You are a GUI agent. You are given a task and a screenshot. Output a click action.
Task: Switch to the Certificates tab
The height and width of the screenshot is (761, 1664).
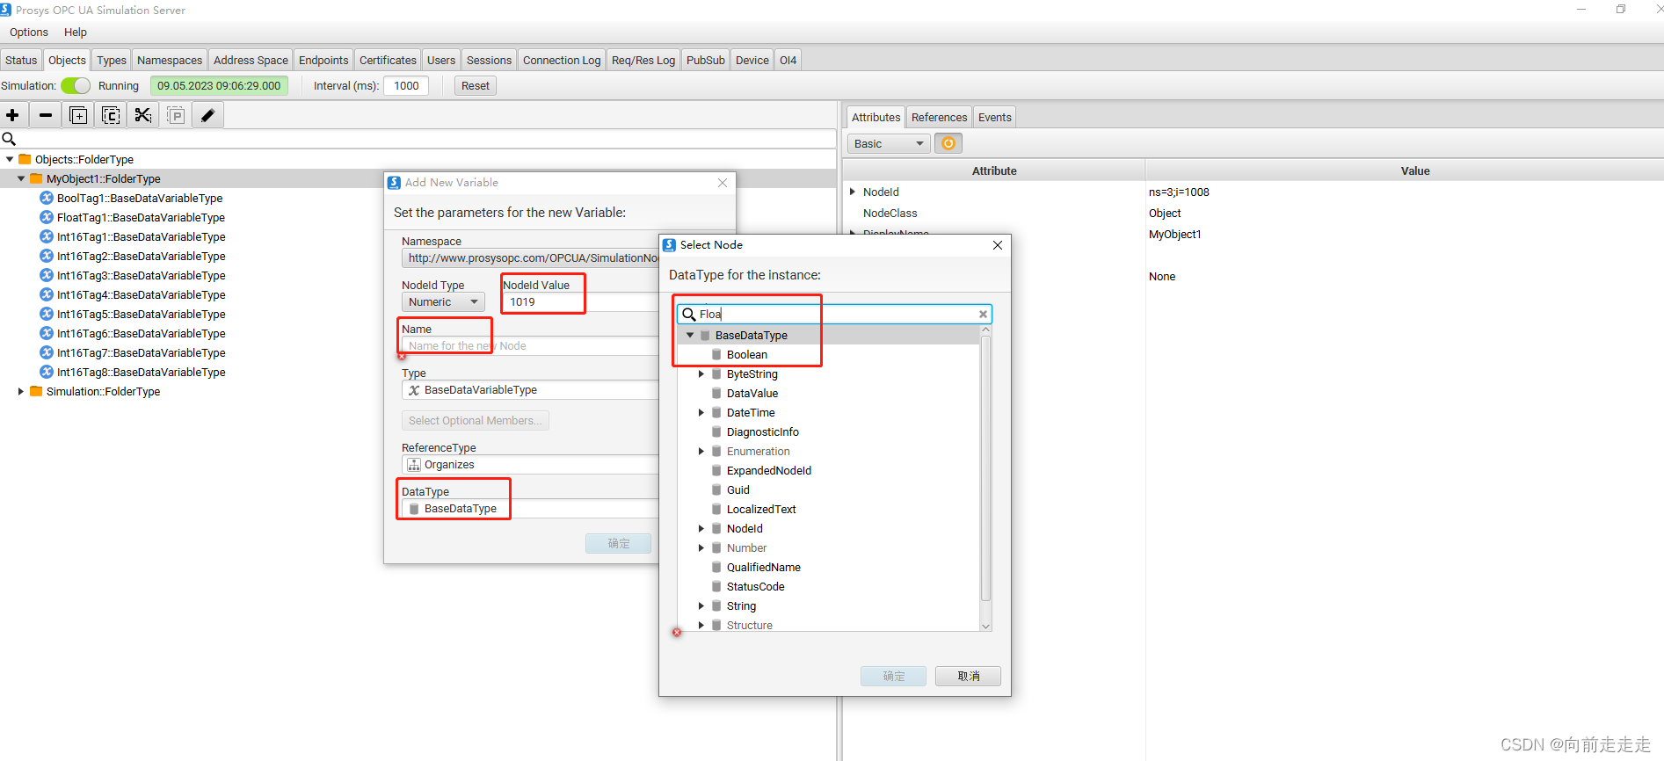388,60
